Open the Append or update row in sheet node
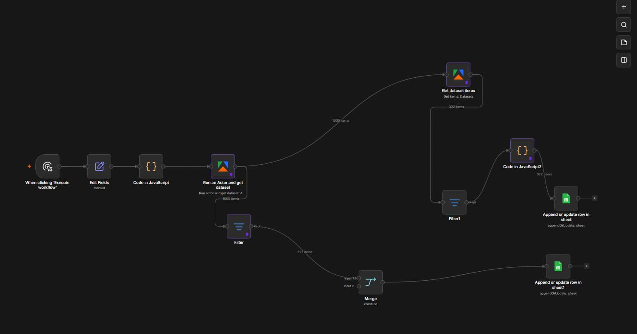637x334 pixels. (x=566, y=199)
